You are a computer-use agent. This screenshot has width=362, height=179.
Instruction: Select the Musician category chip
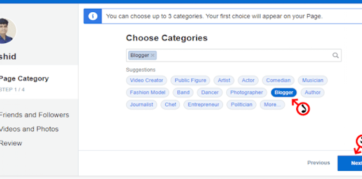312,80
